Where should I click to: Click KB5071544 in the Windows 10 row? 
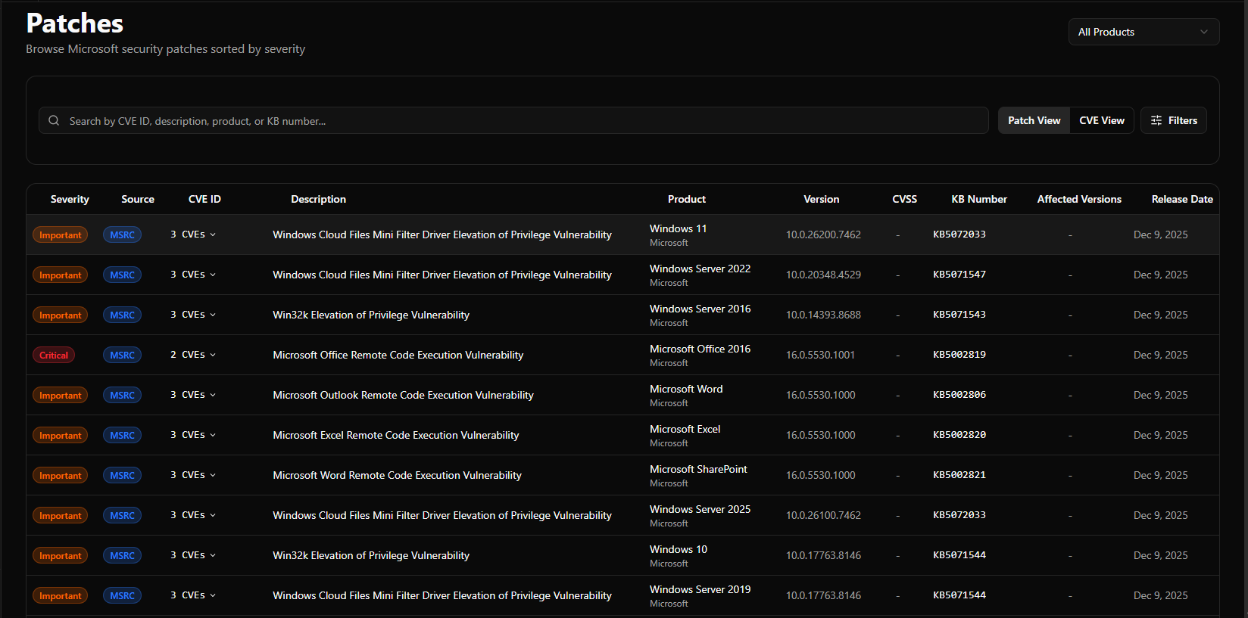(959, 555)
